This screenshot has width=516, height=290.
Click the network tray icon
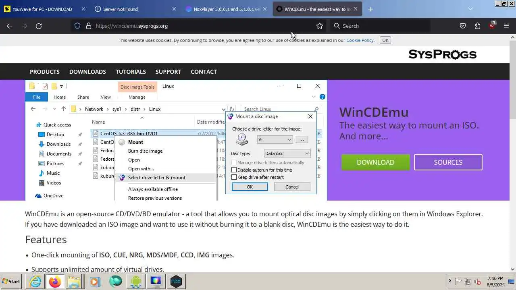point(468,282)
